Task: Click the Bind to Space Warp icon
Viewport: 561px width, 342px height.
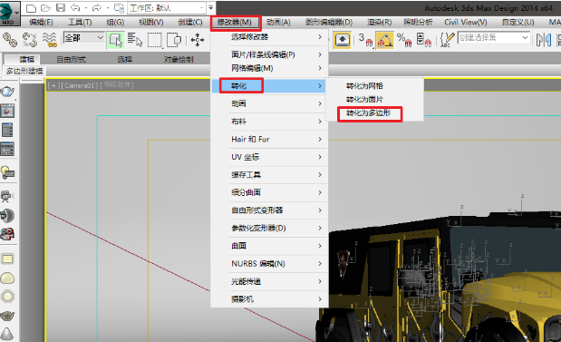Action: [x=49, y=39]
